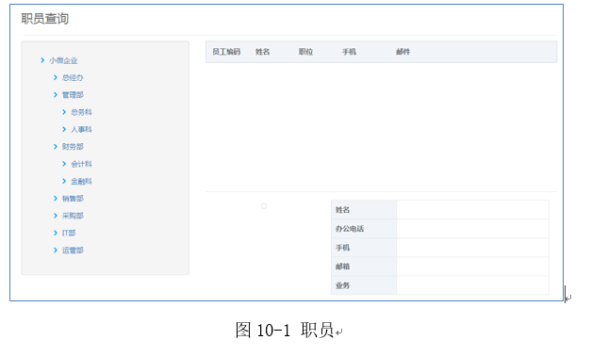
Task: Click chevron icon beside IT部
Action: (x=55, y=233)
